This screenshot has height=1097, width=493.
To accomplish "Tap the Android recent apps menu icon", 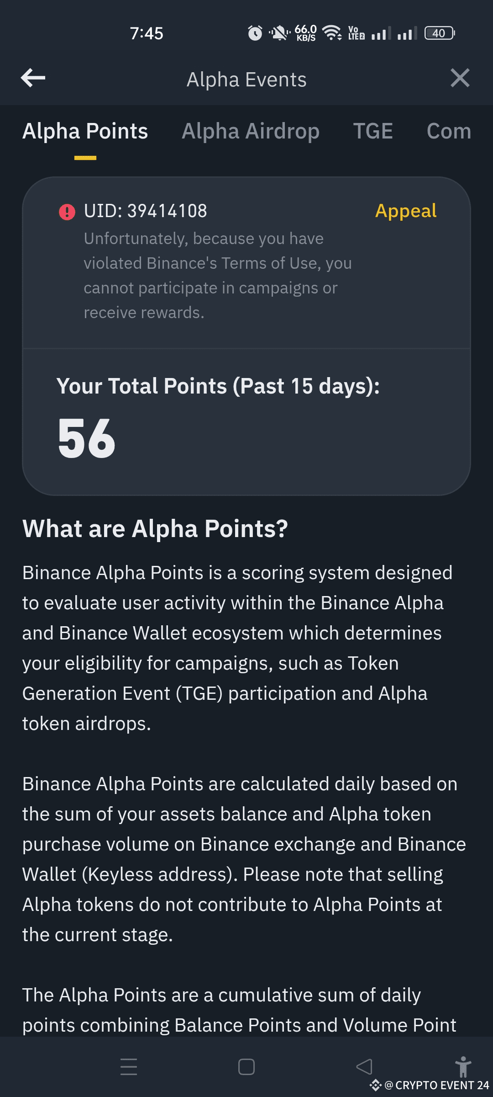I will pyautogui.click(x=129, y=1067).
